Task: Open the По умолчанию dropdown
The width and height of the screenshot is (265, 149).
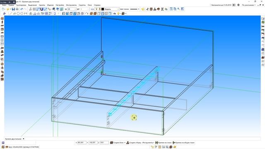Action: [248, 5]
